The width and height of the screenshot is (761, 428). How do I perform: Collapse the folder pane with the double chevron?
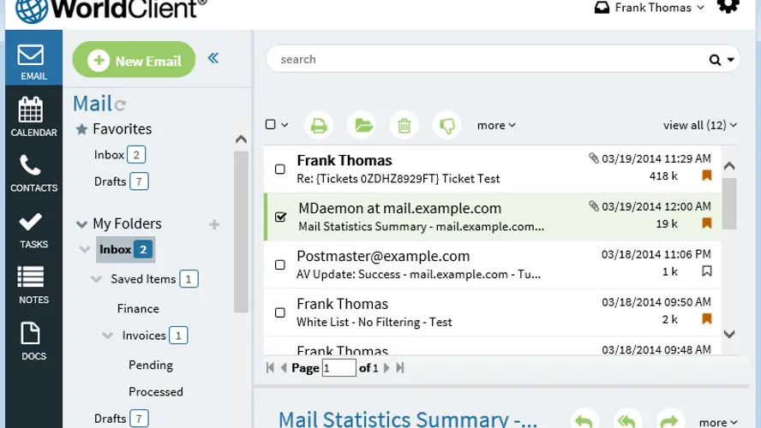click(x=213, y=58)
